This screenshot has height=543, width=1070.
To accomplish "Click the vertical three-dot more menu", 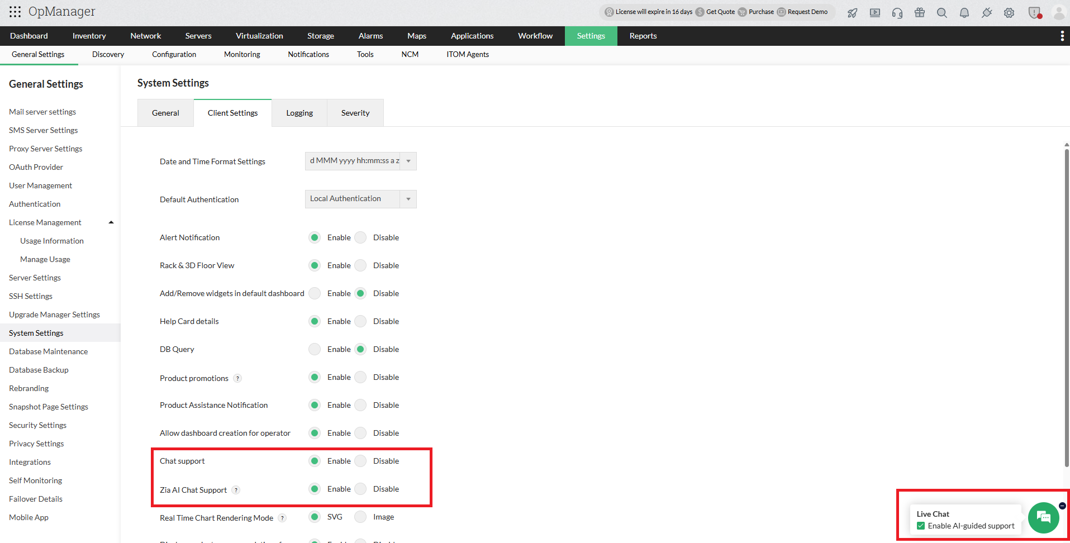I will [1062, 36].
